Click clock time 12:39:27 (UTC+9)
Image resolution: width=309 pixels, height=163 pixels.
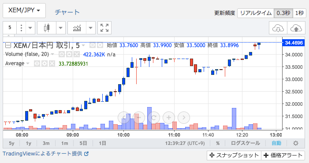click(185, 143)
